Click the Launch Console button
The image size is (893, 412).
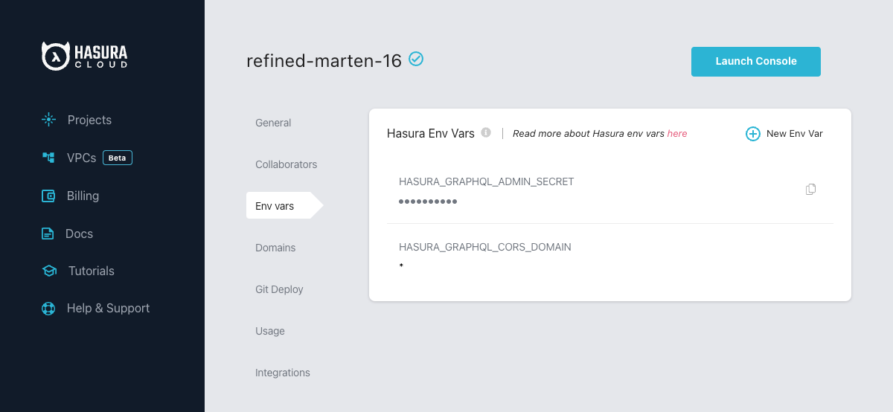tap(756, 62)
